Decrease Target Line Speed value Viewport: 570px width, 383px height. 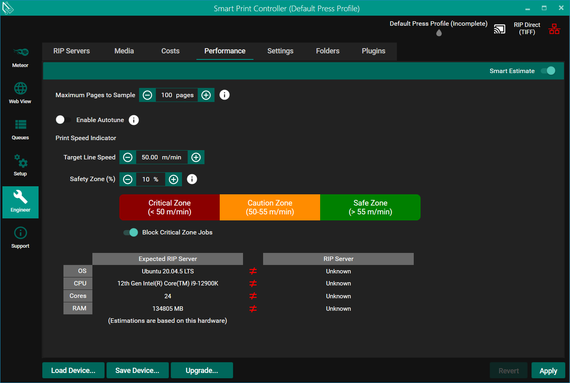128,157
